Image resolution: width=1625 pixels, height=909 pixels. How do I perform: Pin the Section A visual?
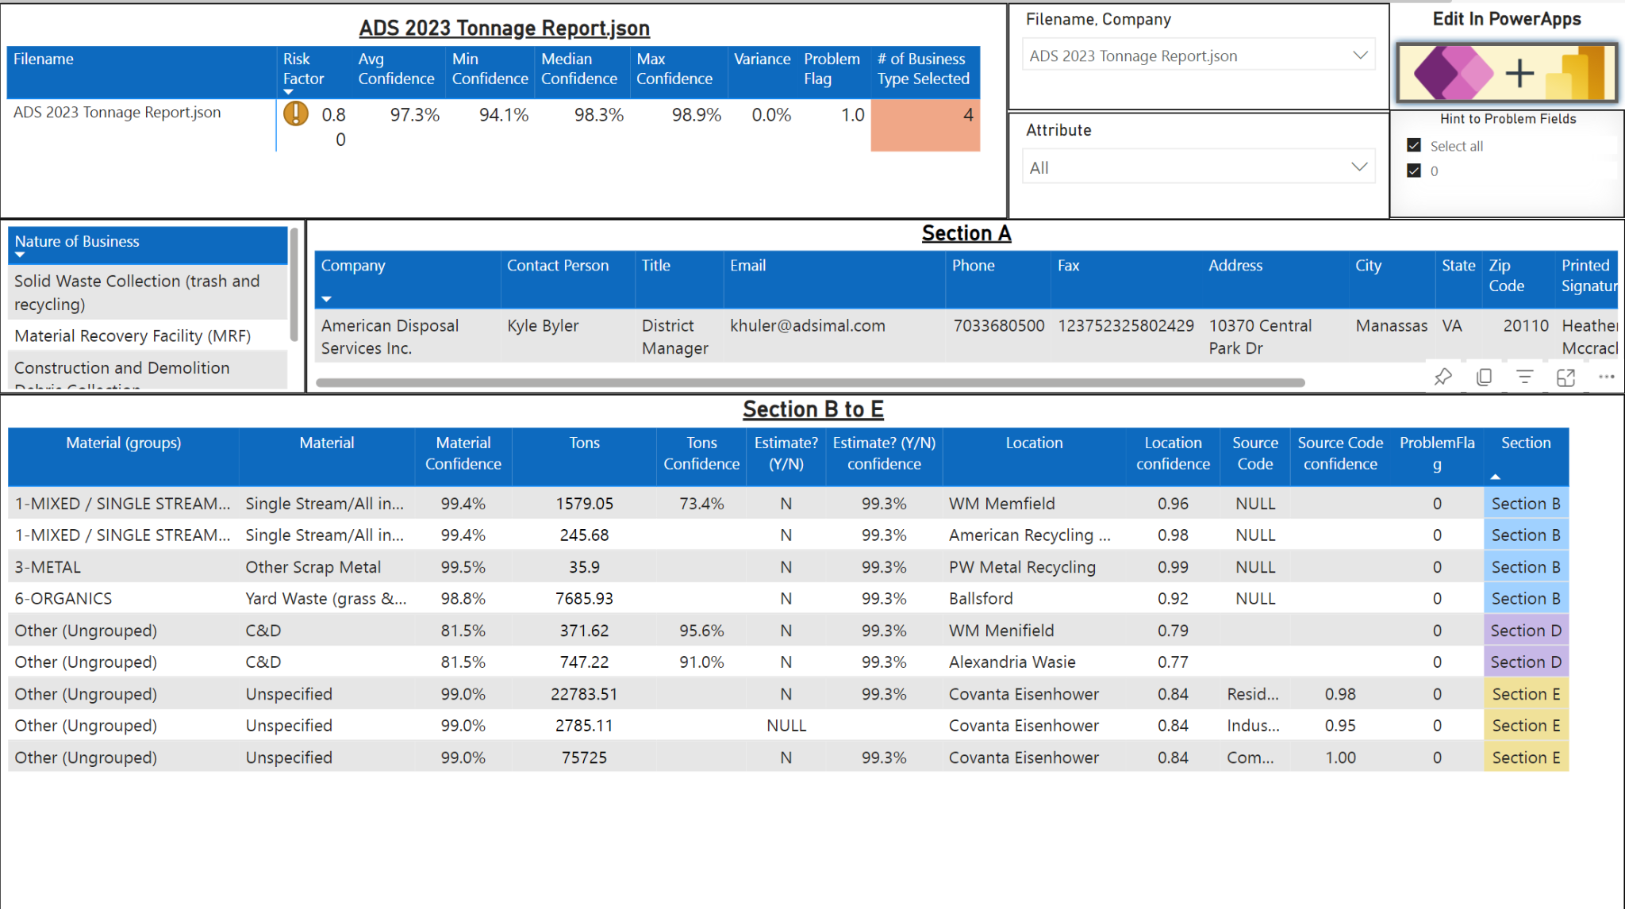click(1443, 378)
